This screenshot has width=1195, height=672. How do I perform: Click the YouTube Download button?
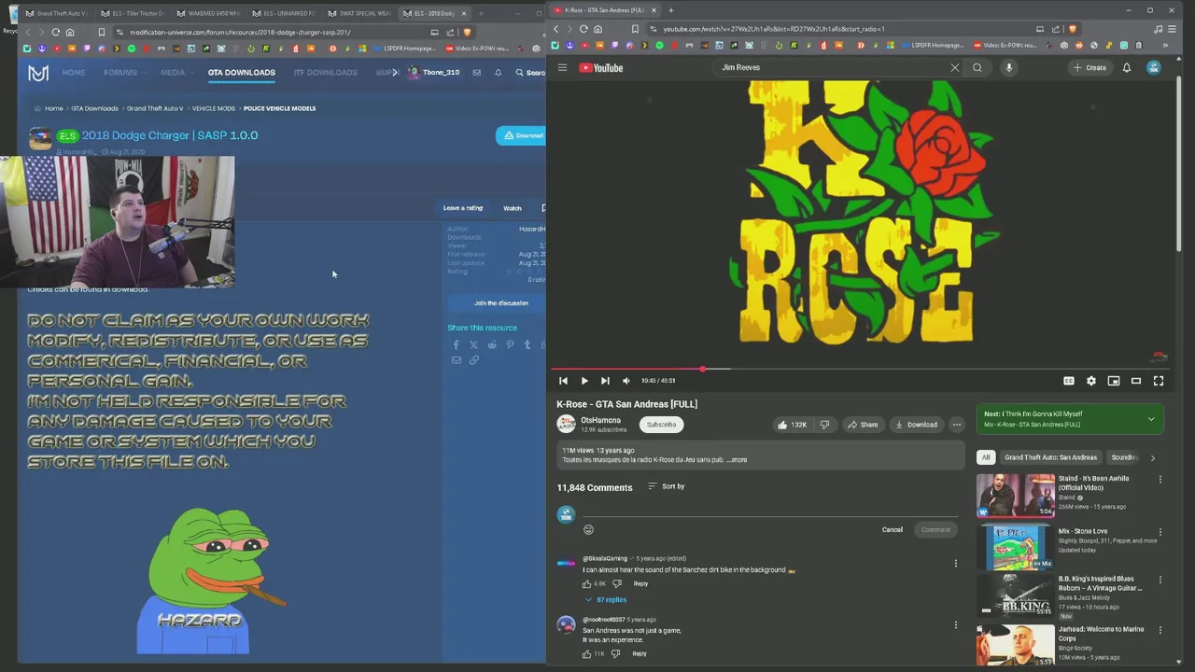[x=916, y=425]
